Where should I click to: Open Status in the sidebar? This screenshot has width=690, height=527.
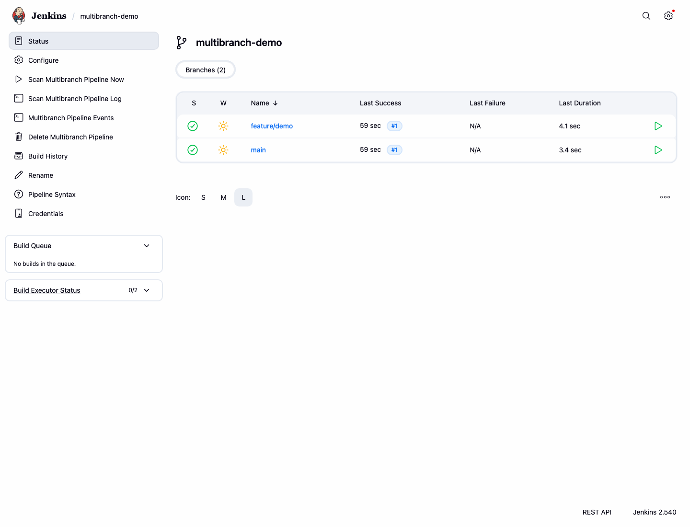pos(84,41)
